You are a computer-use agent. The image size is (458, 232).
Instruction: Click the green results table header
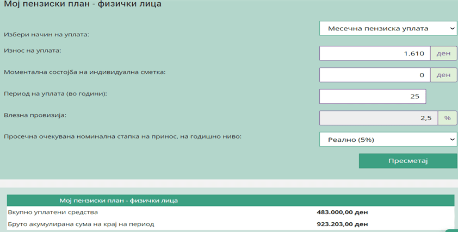click(x=230, y=200)
